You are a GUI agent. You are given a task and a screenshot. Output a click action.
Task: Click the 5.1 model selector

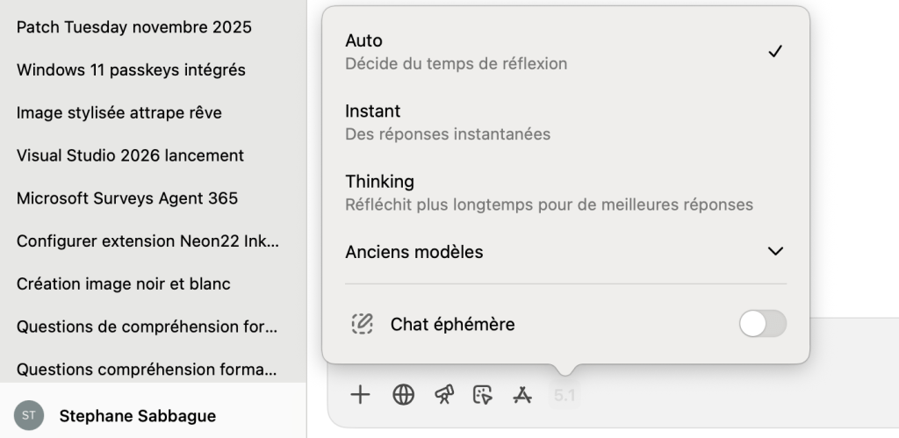coord(565,396)
